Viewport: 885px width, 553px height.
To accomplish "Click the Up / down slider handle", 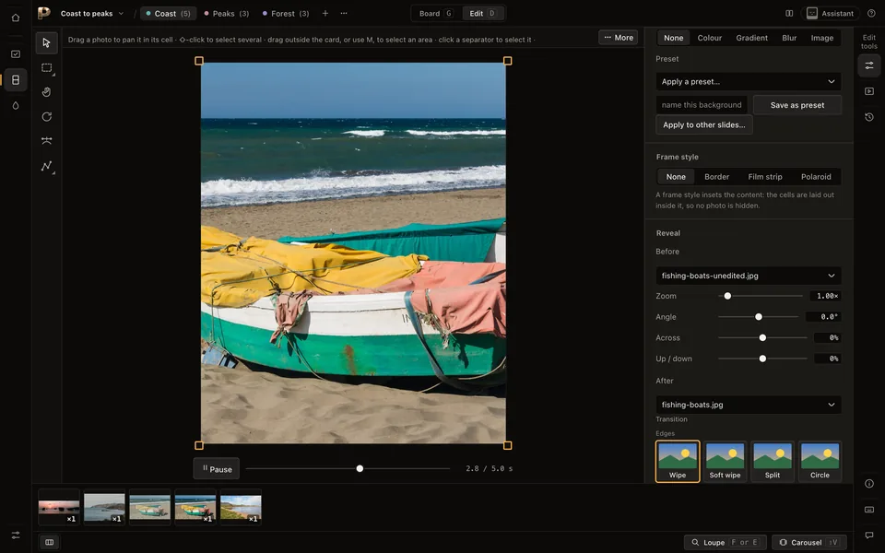I will [762, 359].
